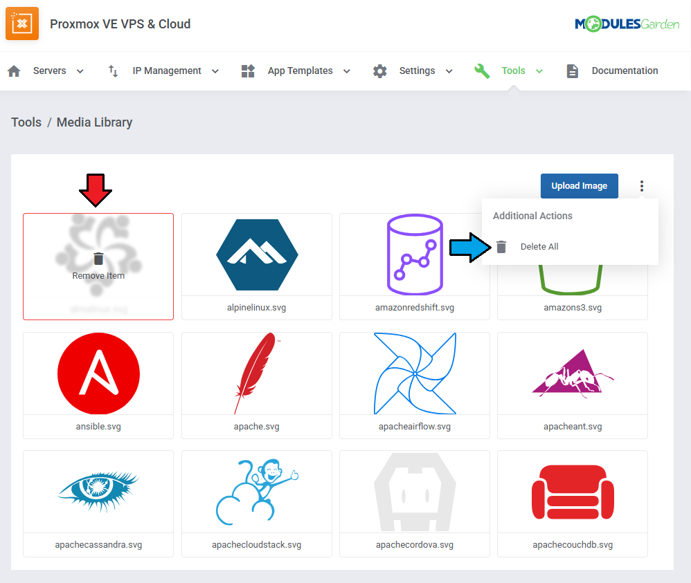Click the apacheant.svg file name

pos(573,426)
